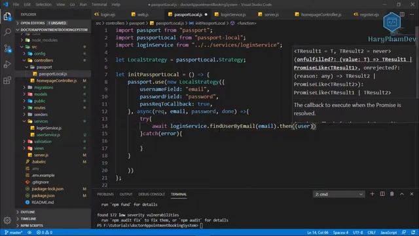Viewport: 419px width, 236px height.
Task: Expand the OUTLINE section
Action: coord(53,212)
